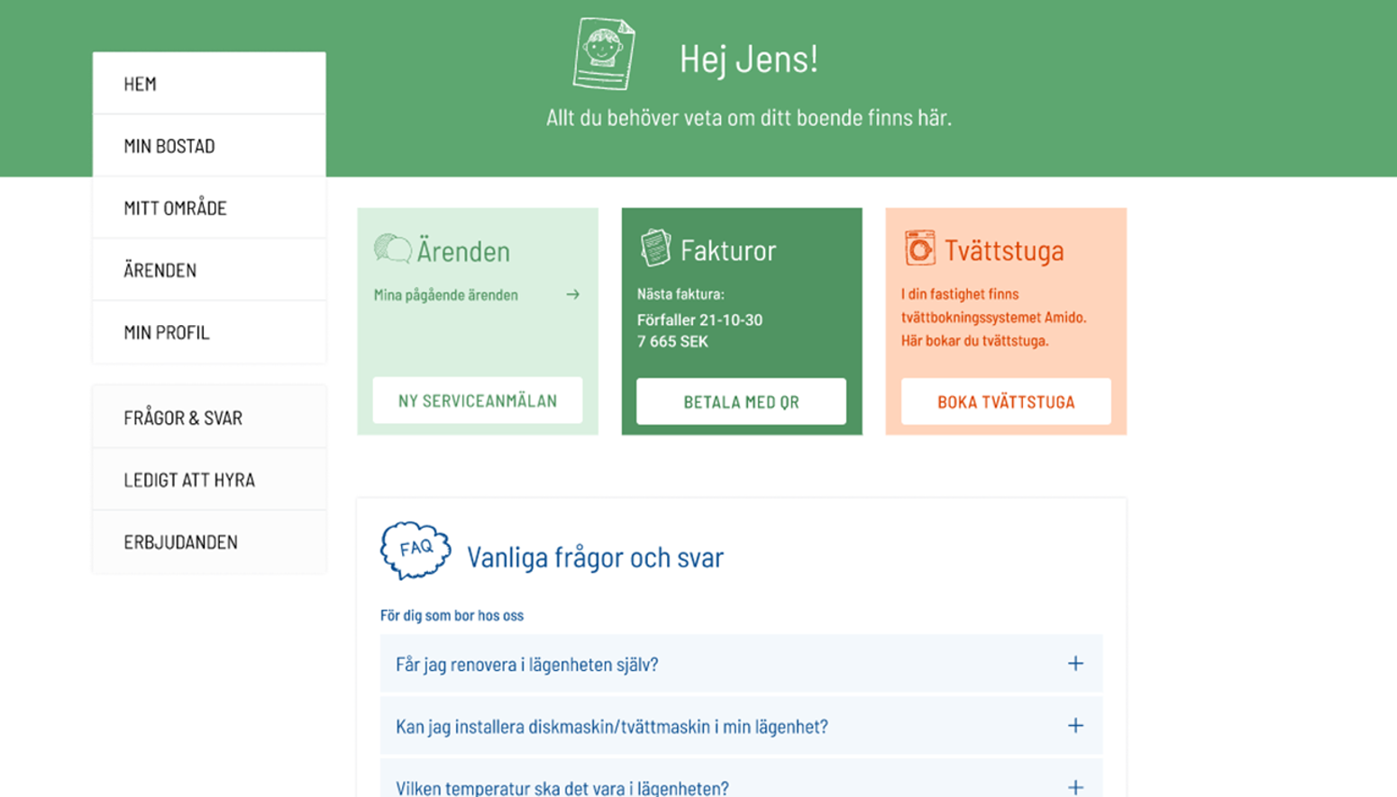
Task: Select LEDIGT ATT HYRA menu item
Action: pos(209,480)
